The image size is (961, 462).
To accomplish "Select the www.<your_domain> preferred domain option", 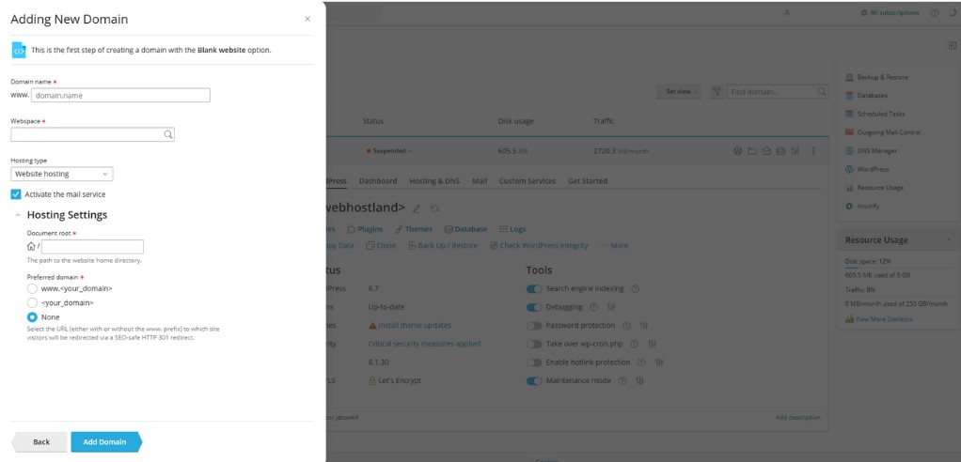I will (32, 289).
